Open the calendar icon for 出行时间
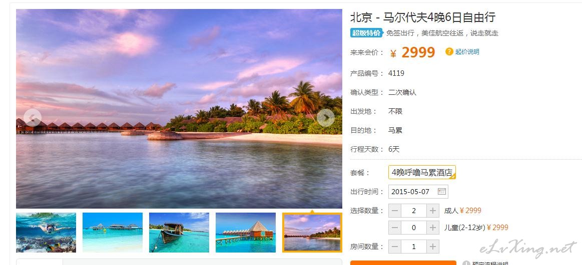 click(441, 191)
